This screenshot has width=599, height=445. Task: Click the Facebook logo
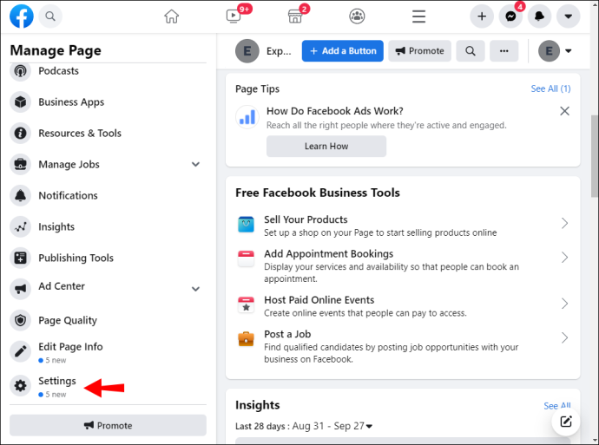pyautogui.click(x=22, y=16)
